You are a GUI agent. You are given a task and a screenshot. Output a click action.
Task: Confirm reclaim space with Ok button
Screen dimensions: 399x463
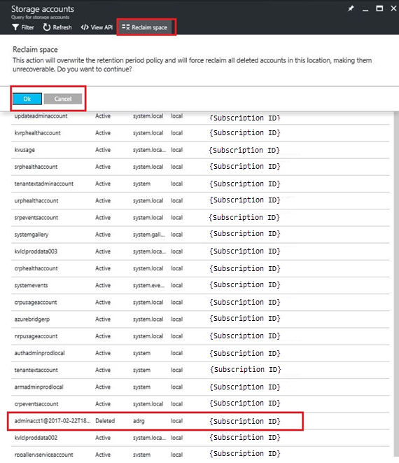pyautogui.click(x=27, y=99)
